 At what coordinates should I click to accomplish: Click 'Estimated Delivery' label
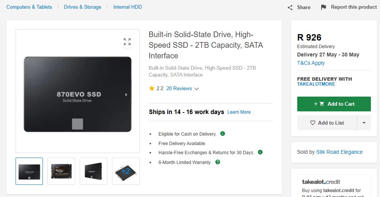coord(316,47)
